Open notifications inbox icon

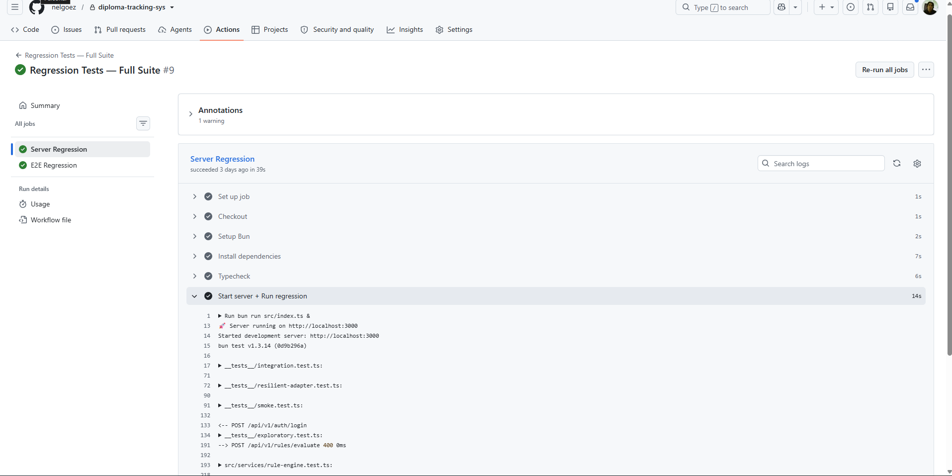[x=910, y=7]
